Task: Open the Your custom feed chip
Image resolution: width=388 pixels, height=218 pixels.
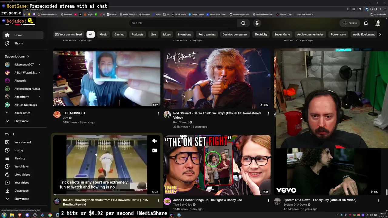Action: point(68,35)
